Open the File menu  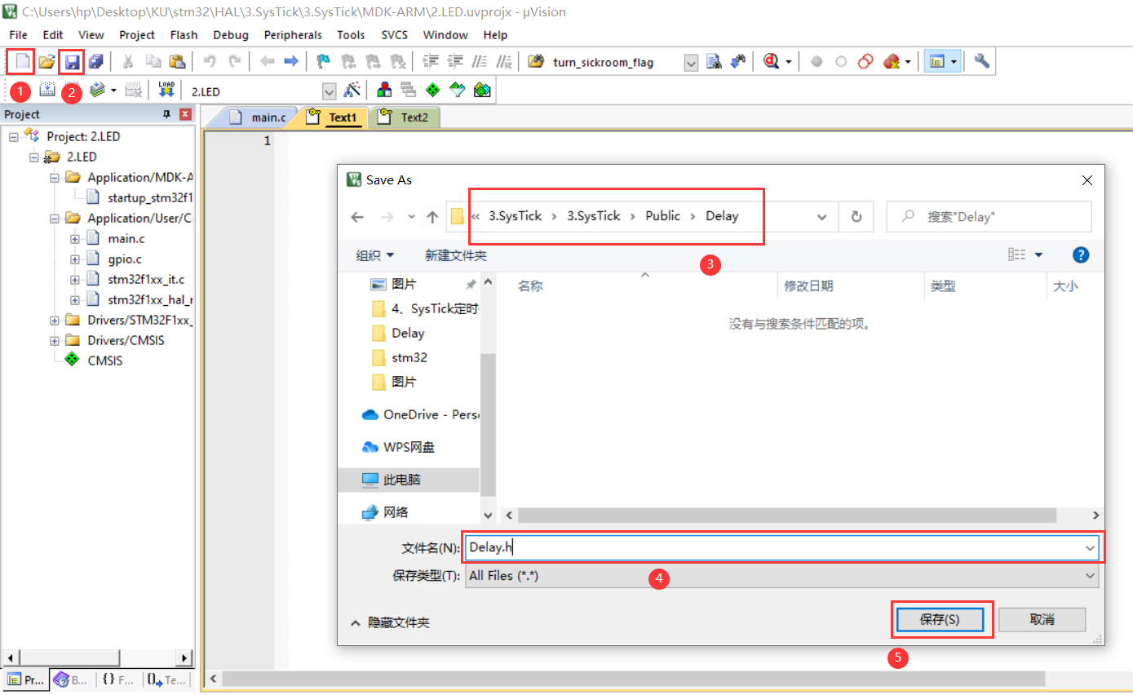[18, 35]
